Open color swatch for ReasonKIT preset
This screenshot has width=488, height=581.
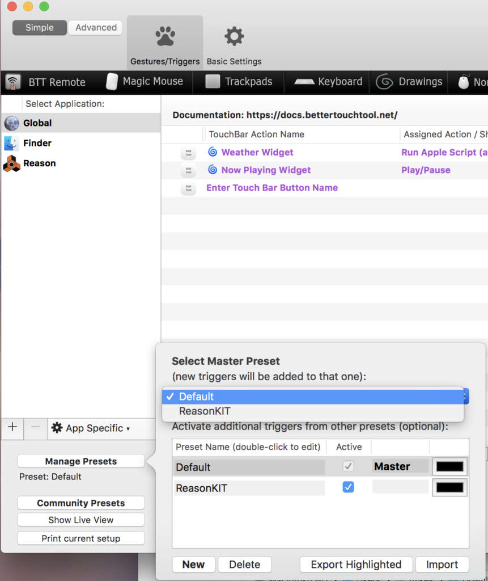449,487
